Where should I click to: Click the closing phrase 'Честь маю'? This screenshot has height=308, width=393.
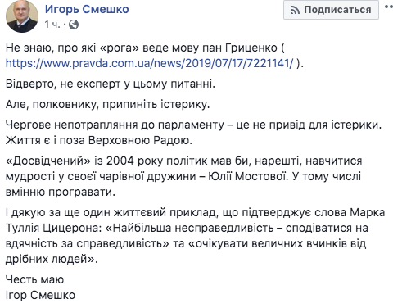coord(34,279)
